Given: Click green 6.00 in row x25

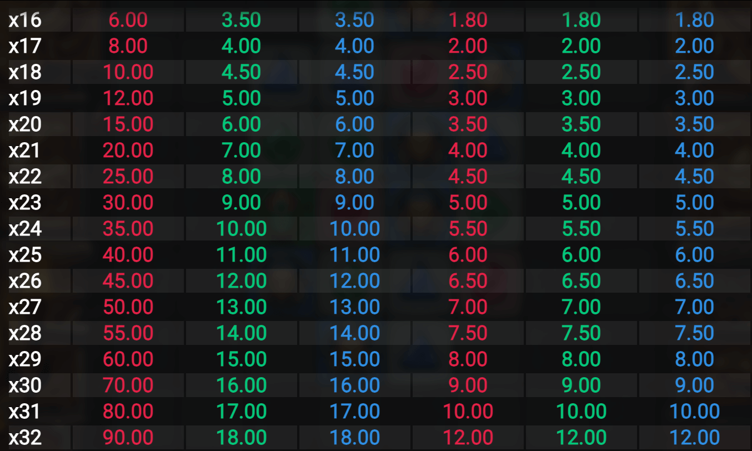Looking at the screenshot, I should (581, 255).
